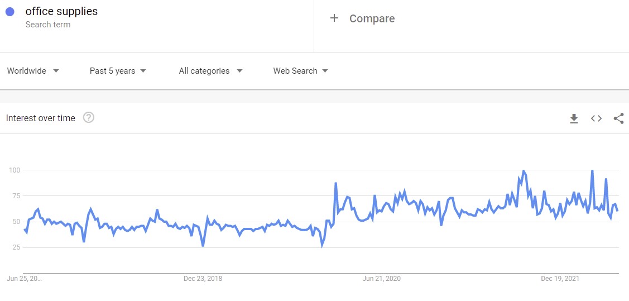Select the Dec 19, 2021 axis label

(x=560, y=279)
